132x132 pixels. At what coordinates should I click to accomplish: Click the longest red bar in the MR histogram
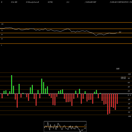[108, 104]
